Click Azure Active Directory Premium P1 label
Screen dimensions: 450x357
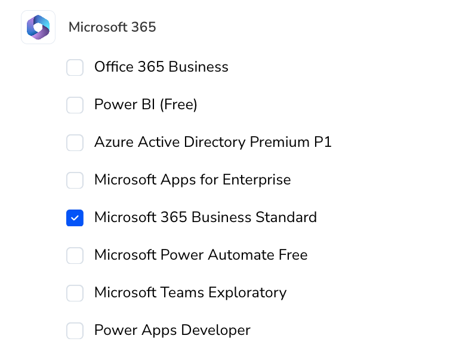point(213,142)
